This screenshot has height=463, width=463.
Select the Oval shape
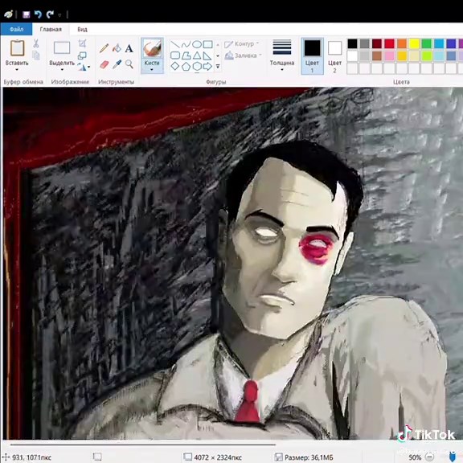pos(197,44)
